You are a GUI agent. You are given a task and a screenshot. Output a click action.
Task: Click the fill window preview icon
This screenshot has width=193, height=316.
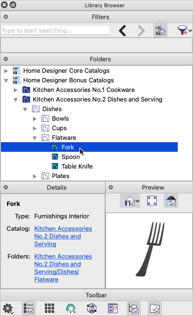pyautogui.click(x=152, y=201)
